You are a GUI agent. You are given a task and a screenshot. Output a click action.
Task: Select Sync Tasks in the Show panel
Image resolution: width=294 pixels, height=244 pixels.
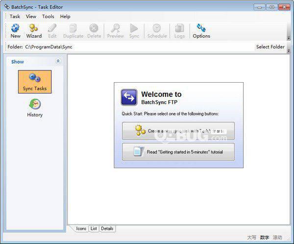[x=35, y=82]
